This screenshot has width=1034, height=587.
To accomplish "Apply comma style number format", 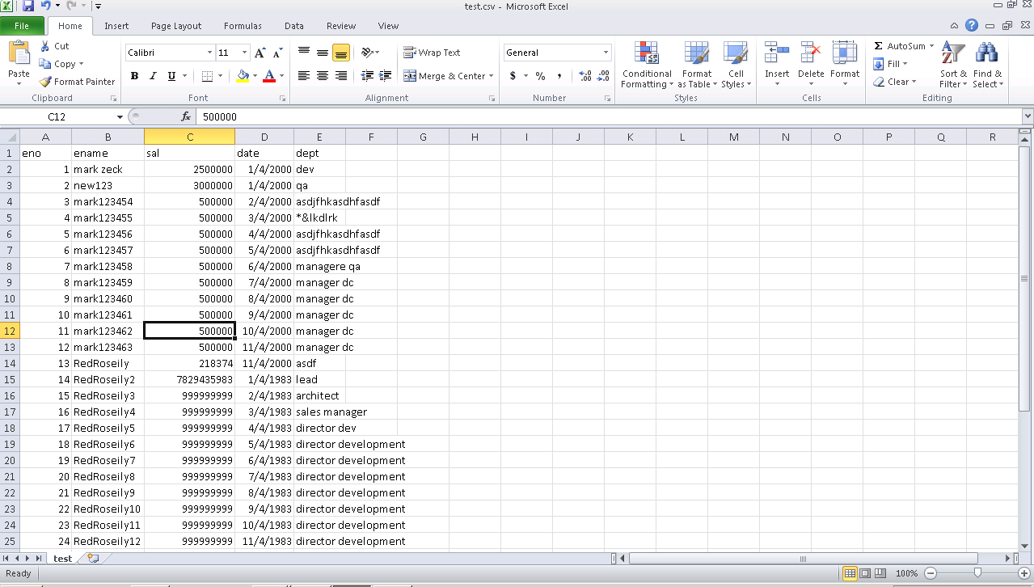I will click(x=559, y=76).
